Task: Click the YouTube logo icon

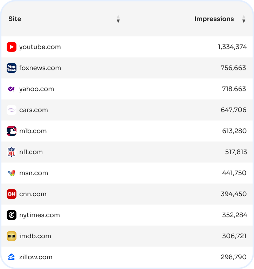Action: 12,47
